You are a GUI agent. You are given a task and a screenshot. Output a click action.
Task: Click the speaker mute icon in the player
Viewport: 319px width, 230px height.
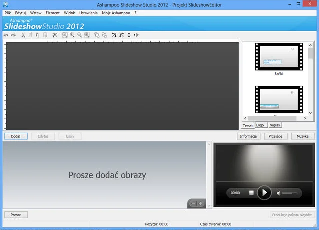tap(278, 193)
